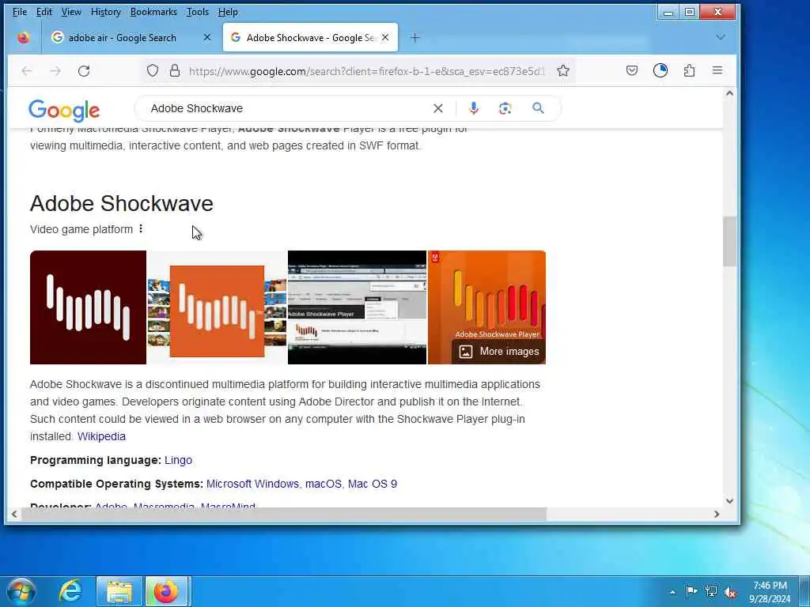Click the vertical scrollbar thumb

(x=729, y=241)
